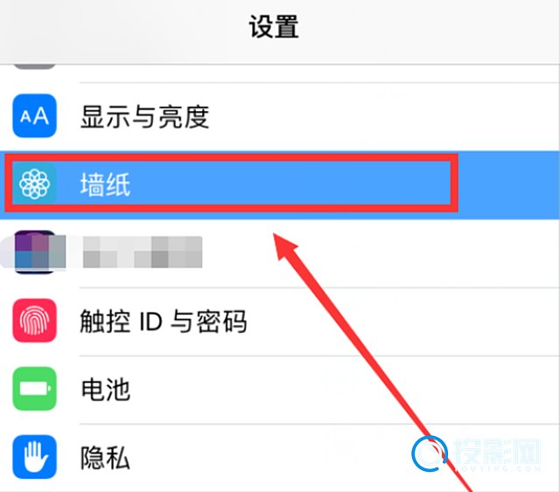This screenshot has width=560, height=492.
Task: Tap the blue AA display brightness icon
Action: (x=35, y=115)
